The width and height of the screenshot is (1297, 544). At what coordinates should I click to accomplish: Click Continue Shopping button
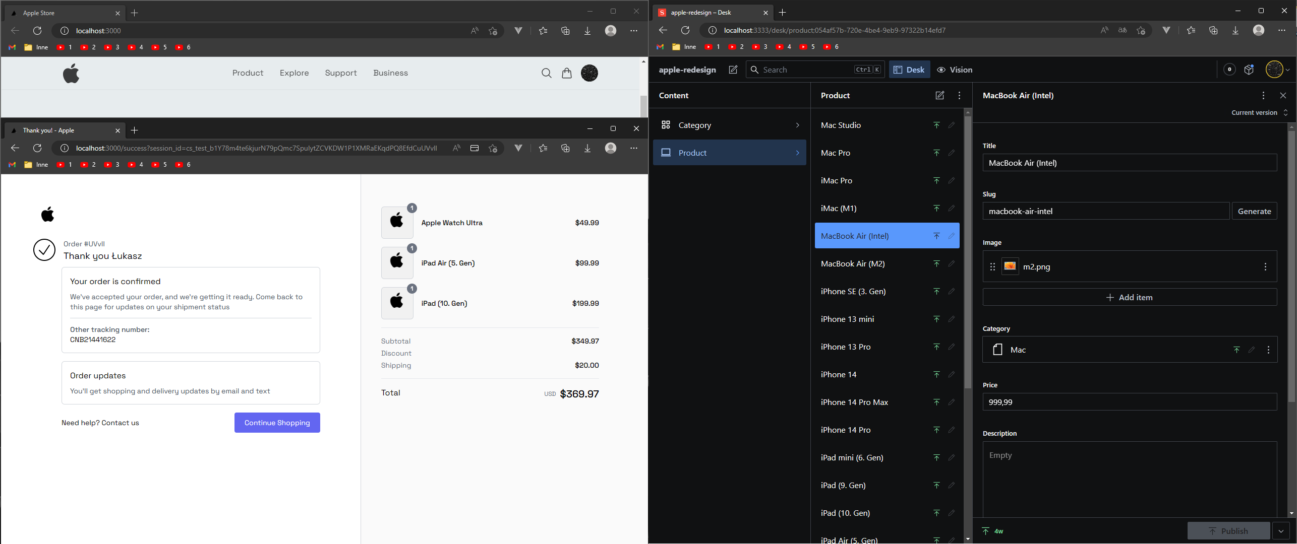click(x=277, y=423)
